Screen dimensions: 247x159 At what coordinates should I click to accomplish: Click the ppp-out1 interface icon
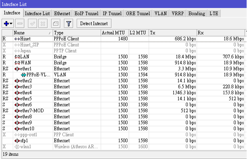coord(17,135)
